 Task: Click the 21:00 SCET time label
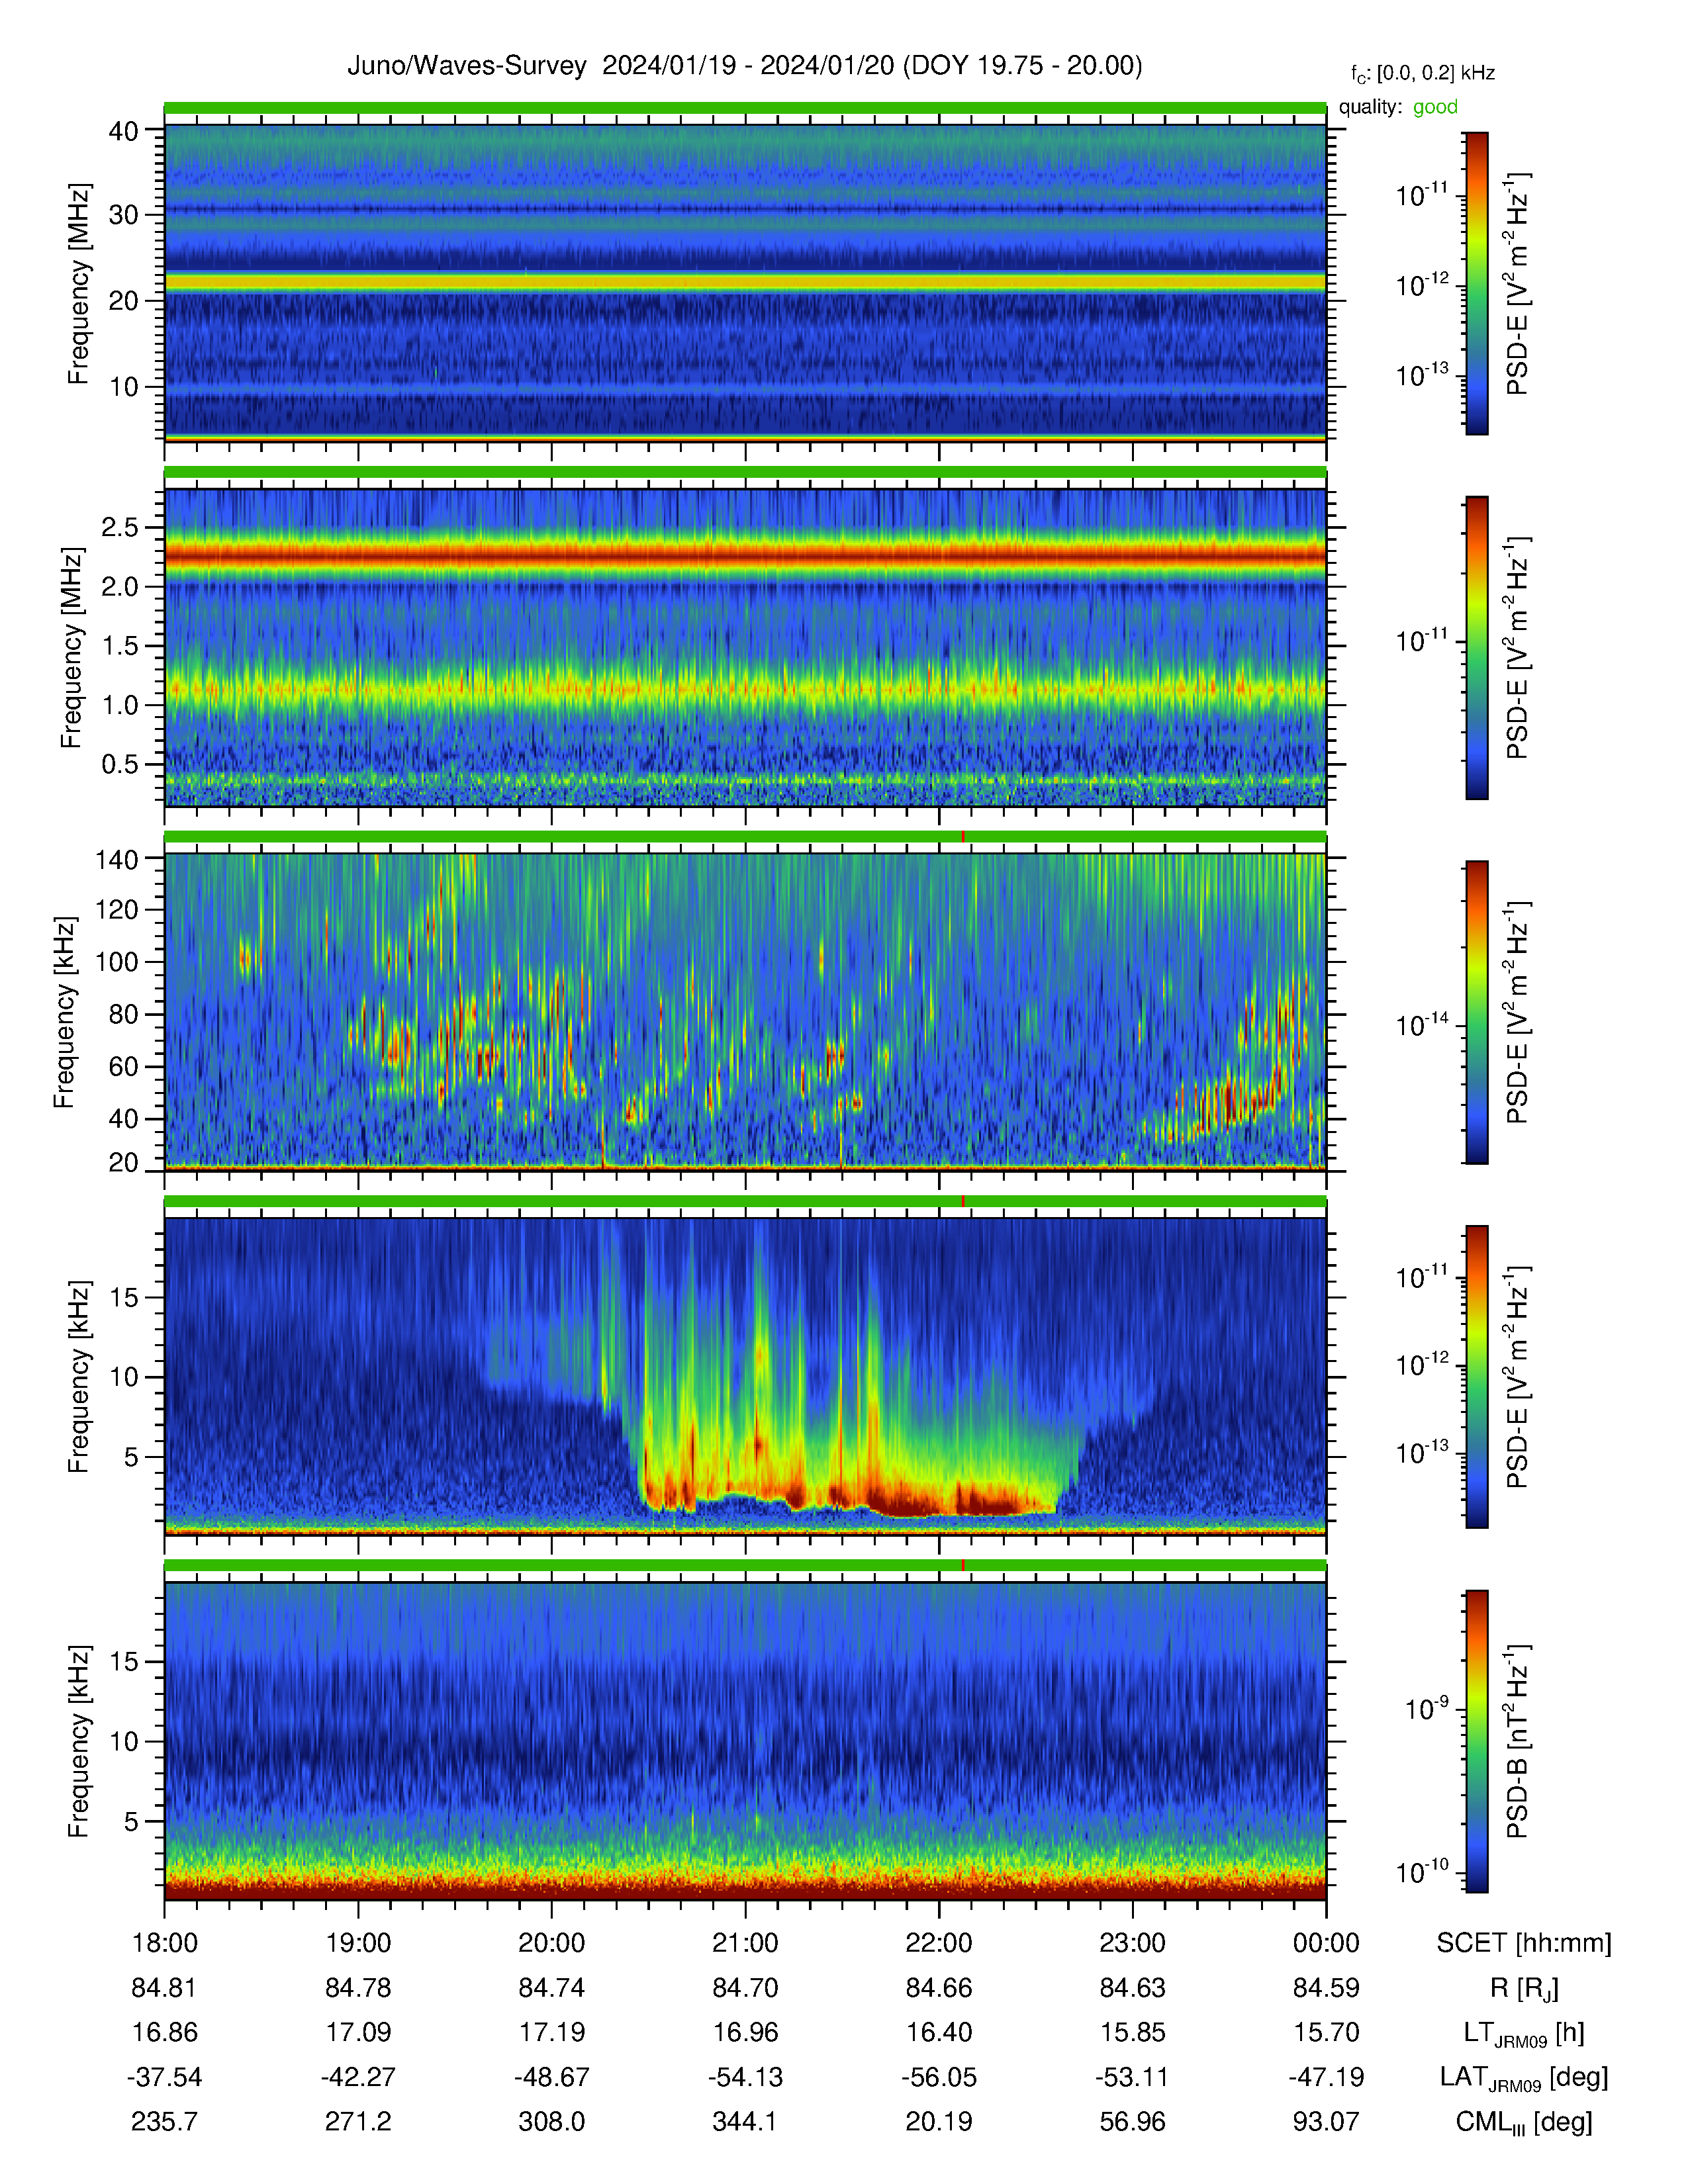(745, 1943)
